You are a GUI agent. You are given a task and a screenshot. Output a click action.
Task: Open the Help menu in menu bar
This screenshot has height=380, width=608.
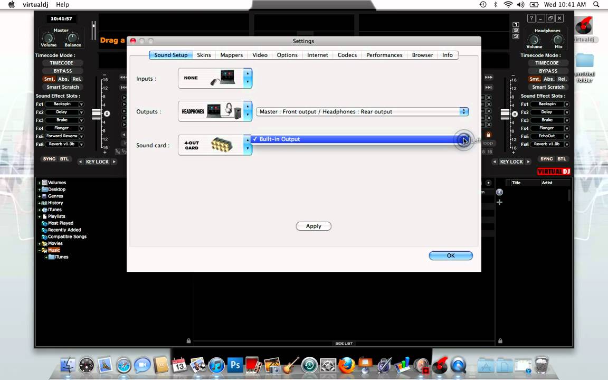coord(62,5)
